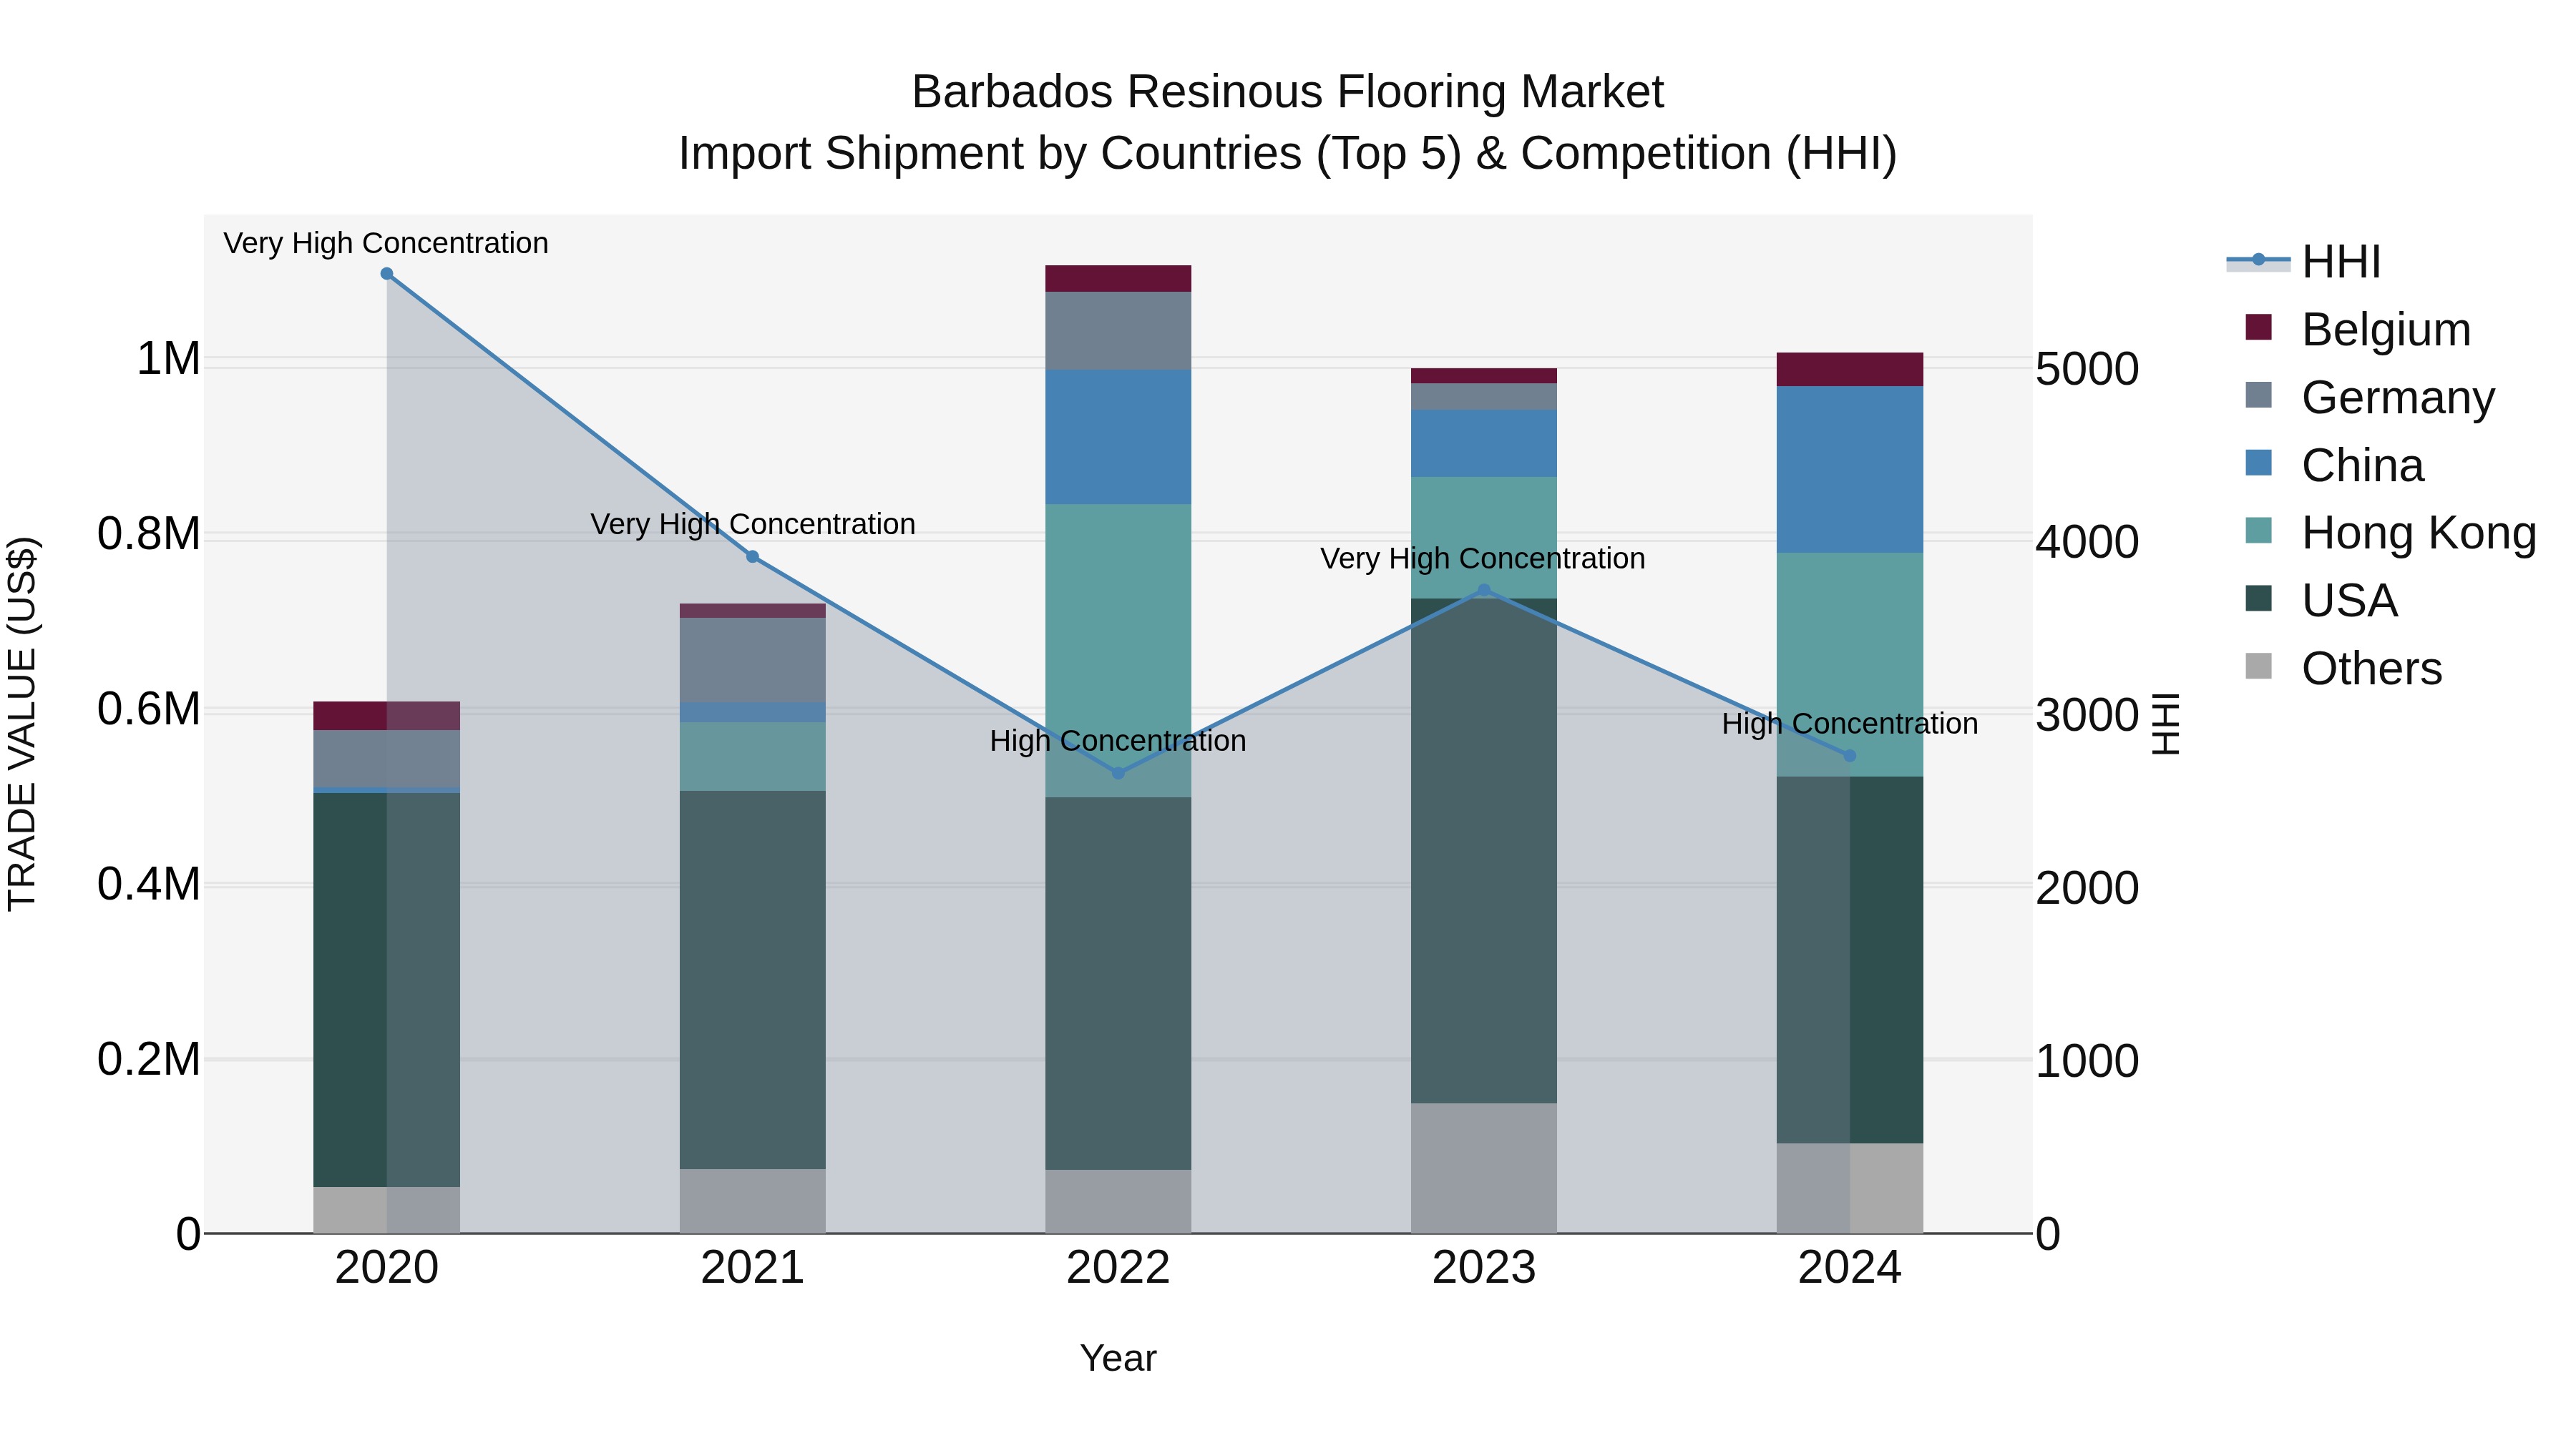Image resolution: width=2576 pixels, height=1448 pixels.
Task: Click the 2023 China bar segment
Action: click(1484, 443)
